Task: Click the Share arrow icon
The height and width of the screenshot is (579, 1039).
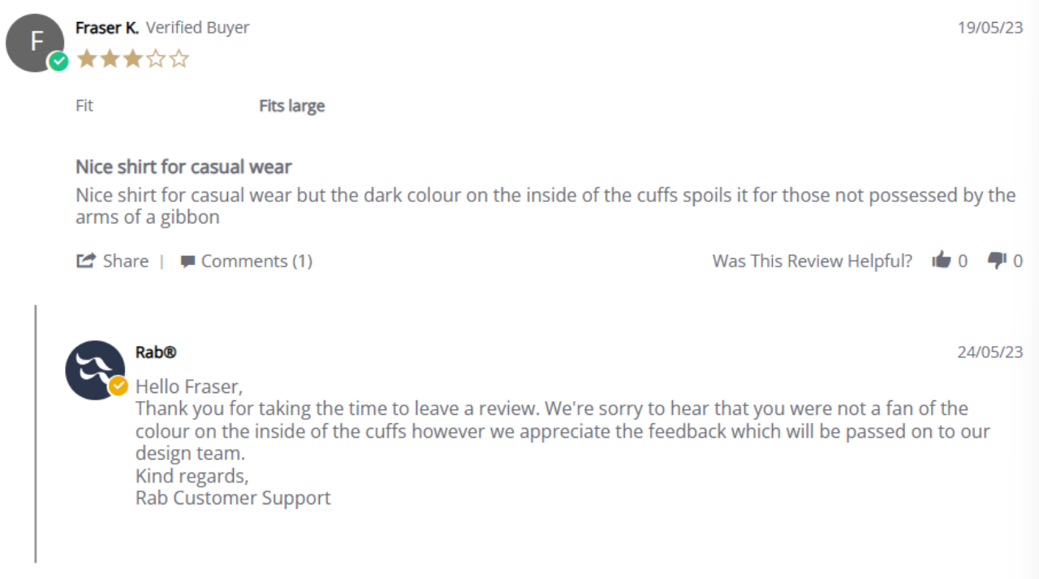Action: click(x=85, y=261)
